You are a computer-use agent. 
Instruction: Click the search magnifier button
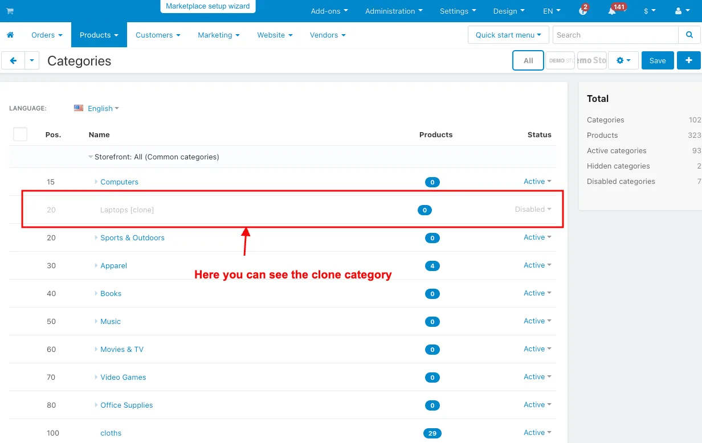pos(689,35)
